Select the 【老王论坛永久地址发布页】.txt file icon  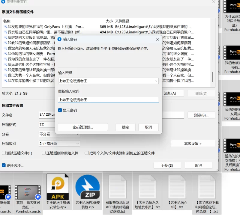click(x=147, y=187)
